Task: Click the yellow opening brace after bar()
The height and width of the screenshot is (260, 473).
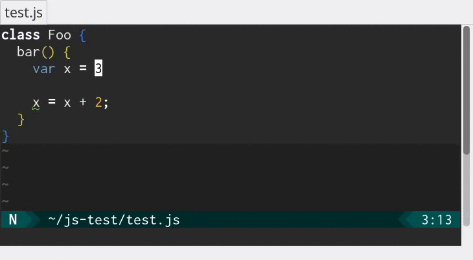Action: (67, 52)
